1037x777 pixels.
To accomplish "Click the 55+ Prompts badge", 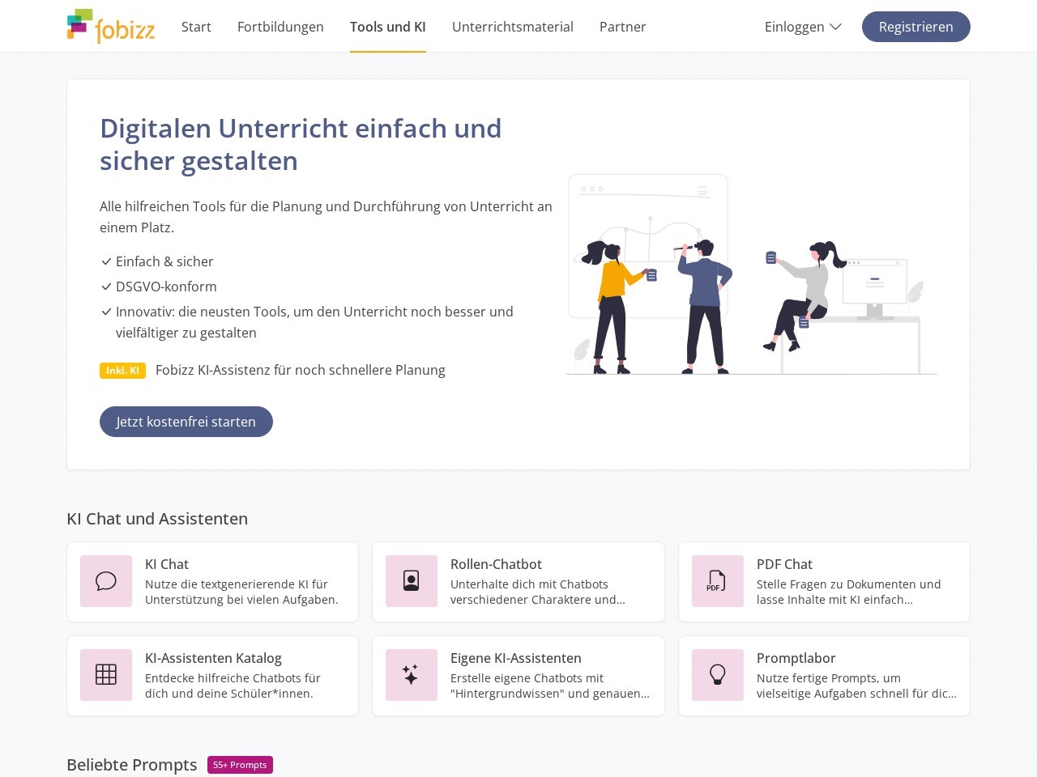I will click(240, 765).
